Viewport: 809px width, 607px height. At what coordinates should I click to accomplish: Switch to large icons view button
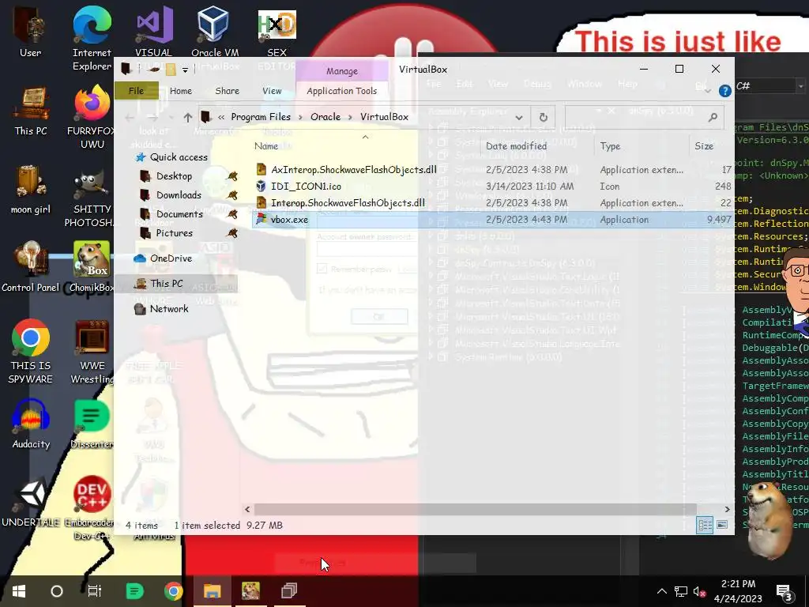tap(722, 525)
